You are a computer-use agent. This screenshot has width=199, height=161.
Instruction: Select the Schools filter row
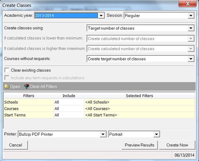tap(99, 102)
